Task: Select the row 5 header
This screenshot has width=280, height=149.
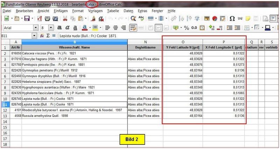Action: (x=5, y=70)
